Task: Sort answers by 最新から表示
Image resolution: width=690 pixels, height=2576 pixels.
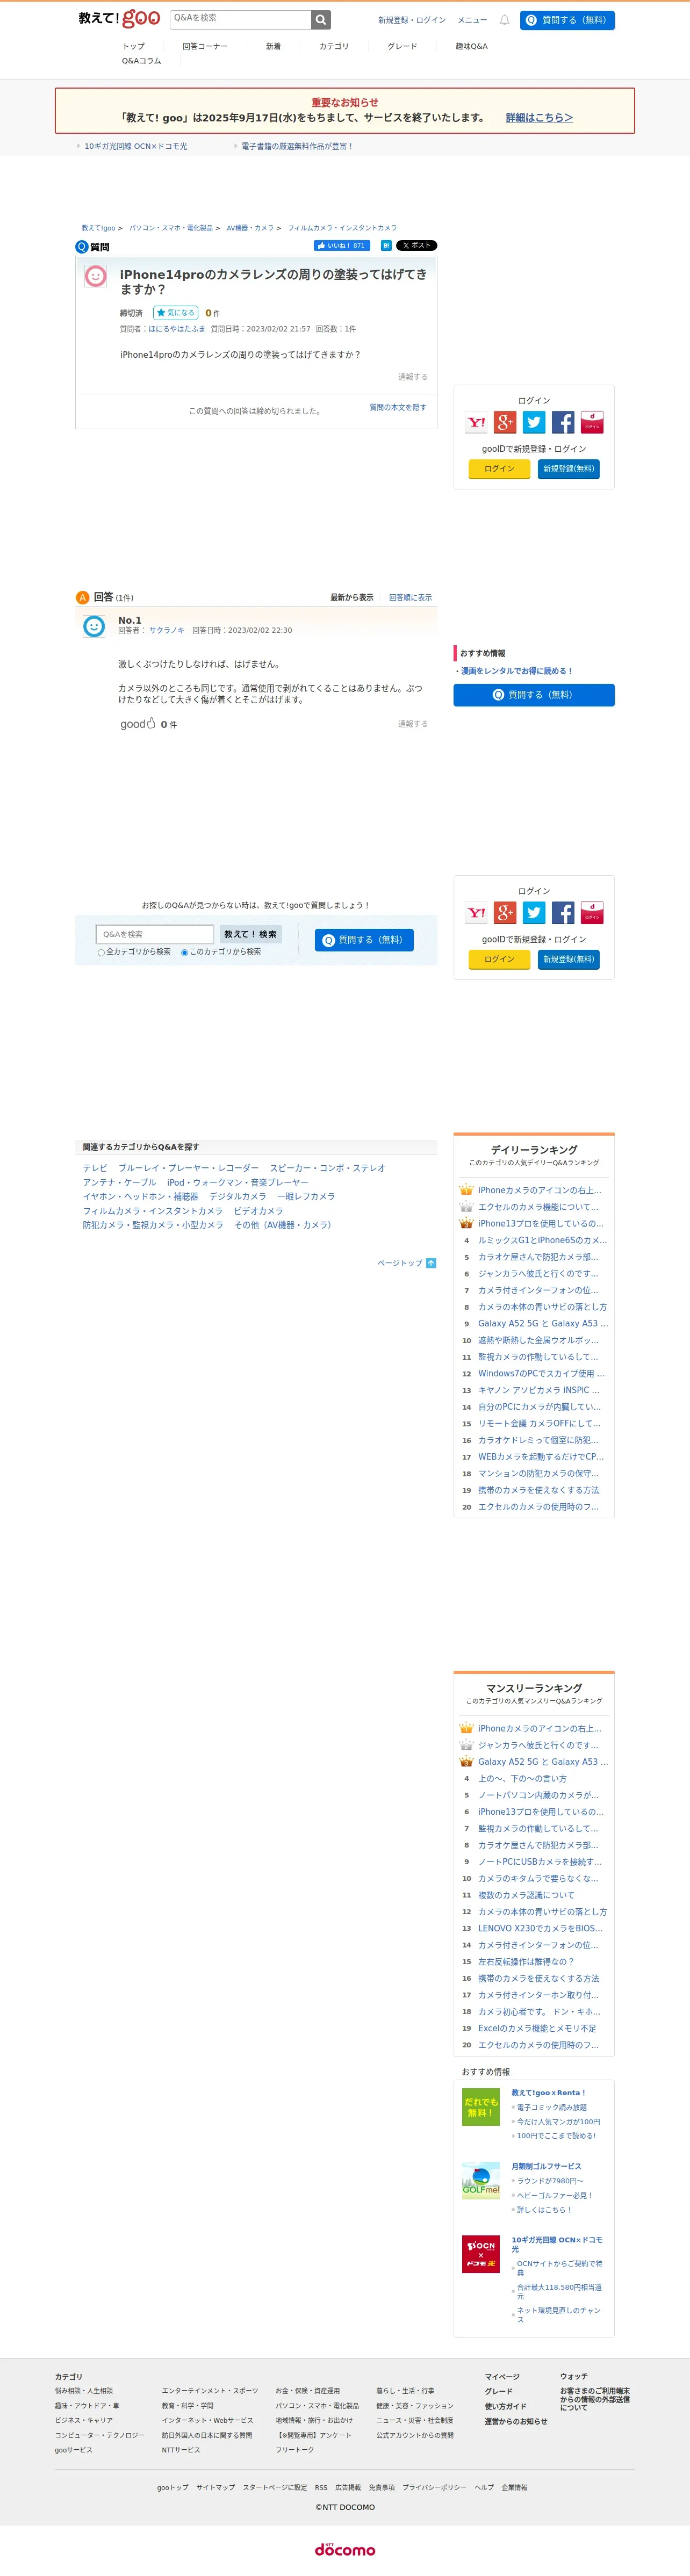Action: [x=352, y=598]
